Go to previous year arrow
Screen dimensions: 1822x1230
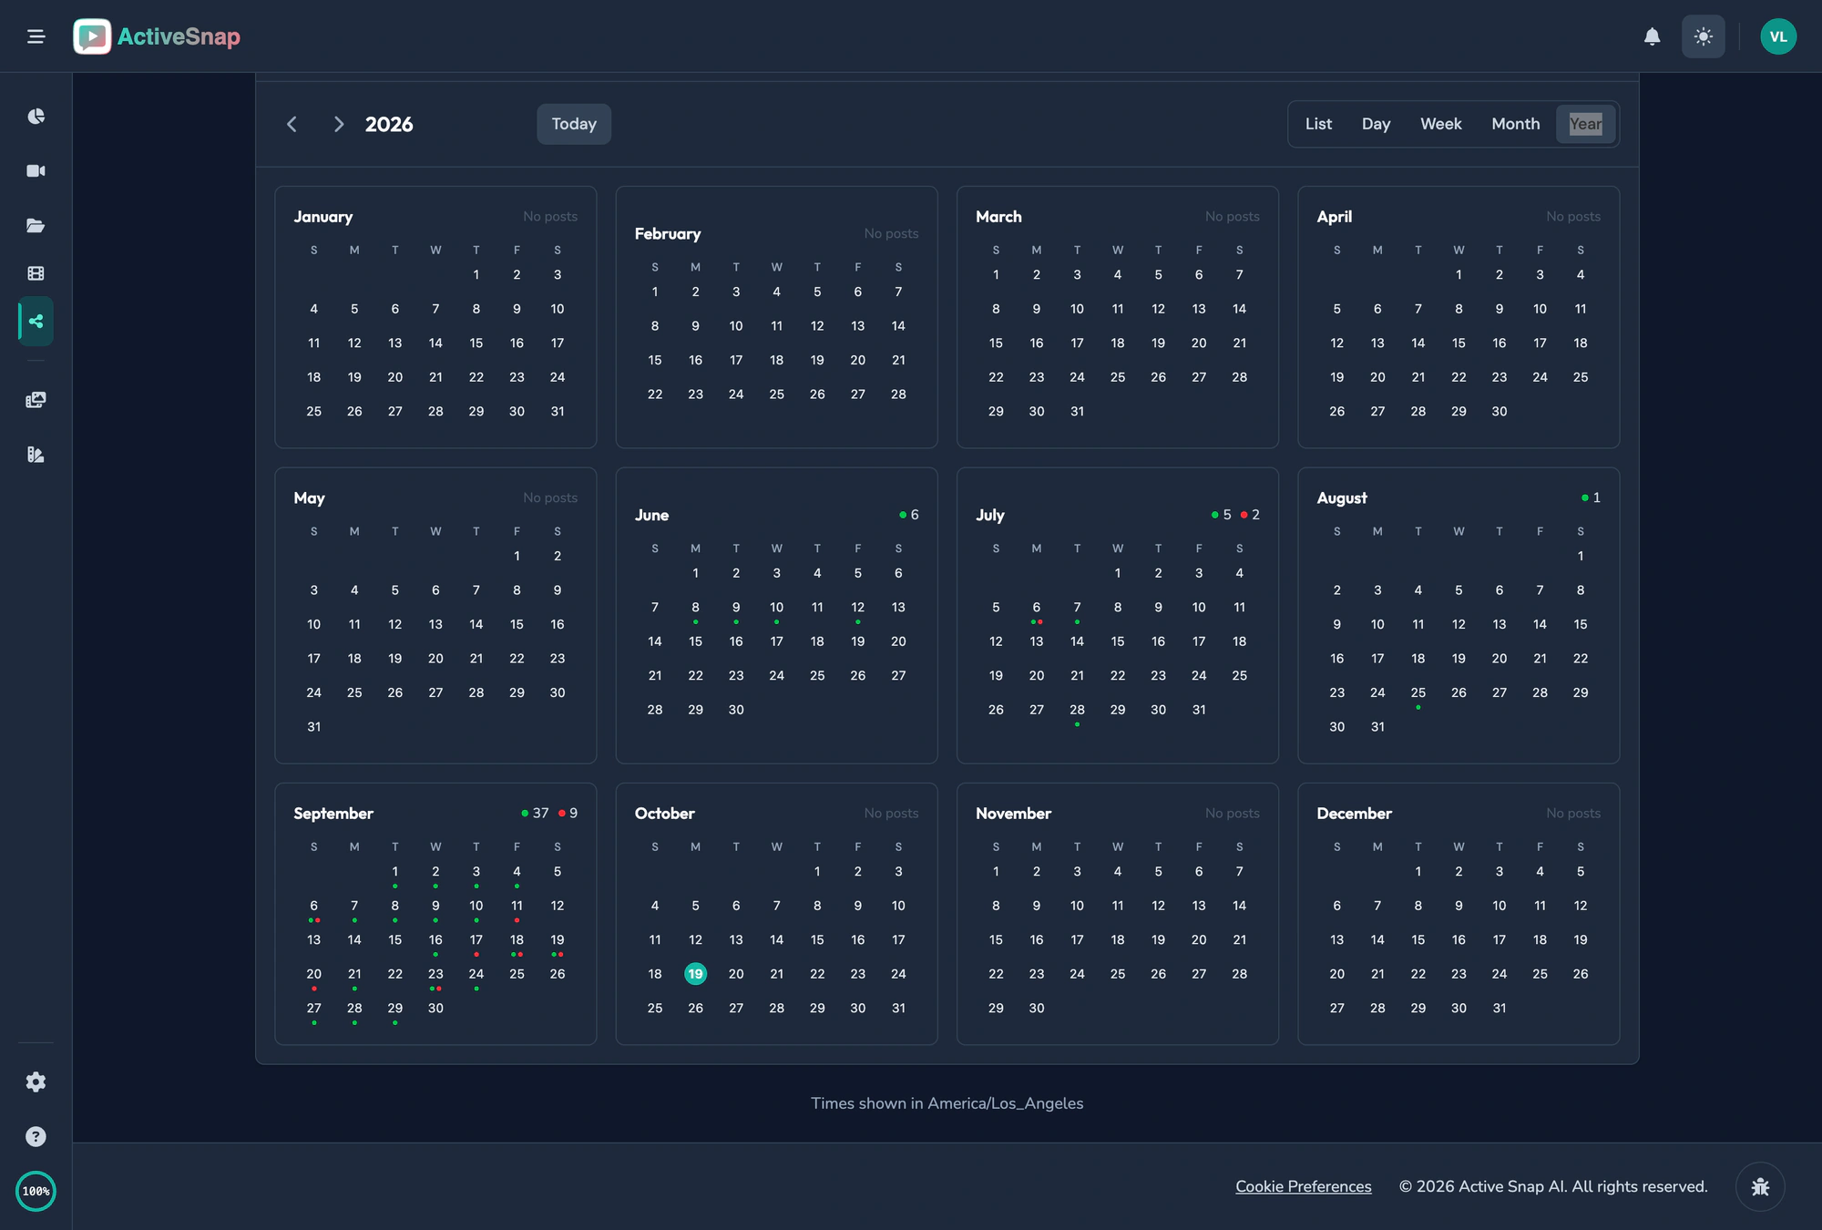click(292, 124)
